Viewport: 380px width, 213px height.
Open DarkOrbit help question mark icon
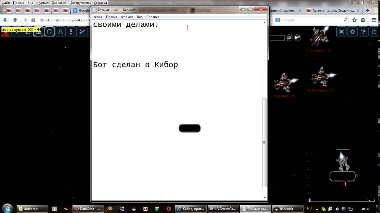pyautogui.click(x=363, y=32)
